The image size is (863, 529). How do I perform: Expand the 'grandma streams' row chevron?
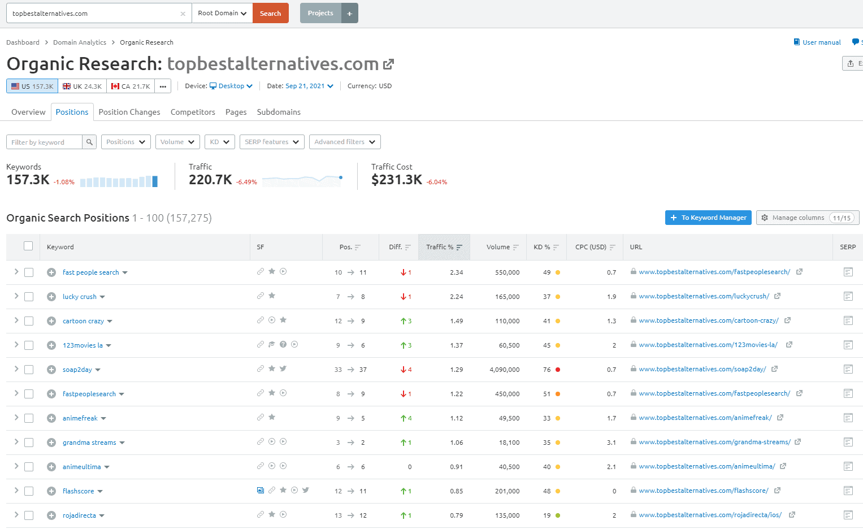(16, 442)
